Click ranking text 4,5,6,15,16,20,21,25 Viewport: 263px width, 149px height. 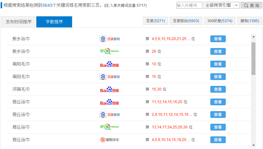(171, 39)
